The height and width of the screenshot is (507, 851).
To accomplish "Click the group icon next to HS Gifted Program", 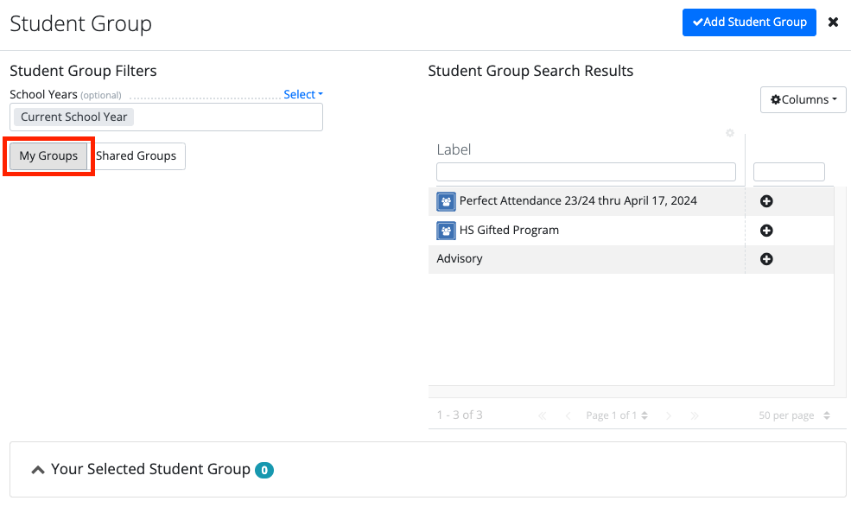I will pyautogui.click(x=445, y=230).
